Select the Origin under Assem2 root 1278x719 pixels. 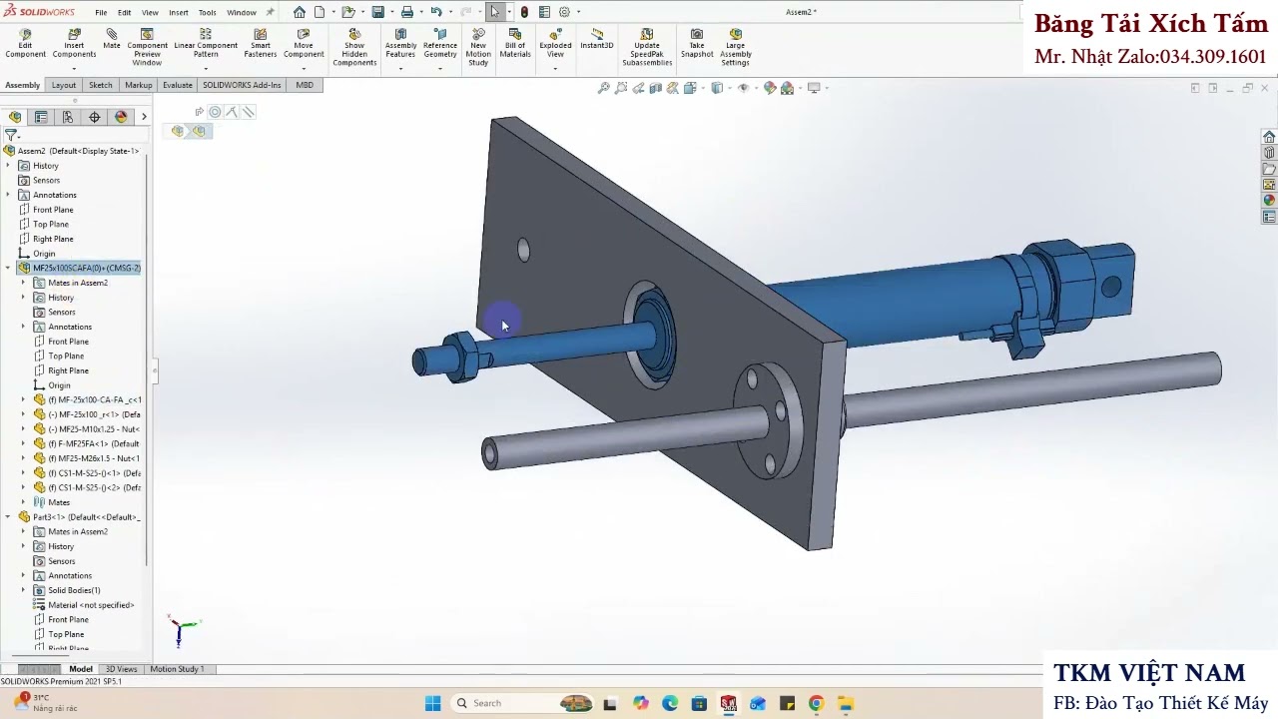(x=44, y=254)
